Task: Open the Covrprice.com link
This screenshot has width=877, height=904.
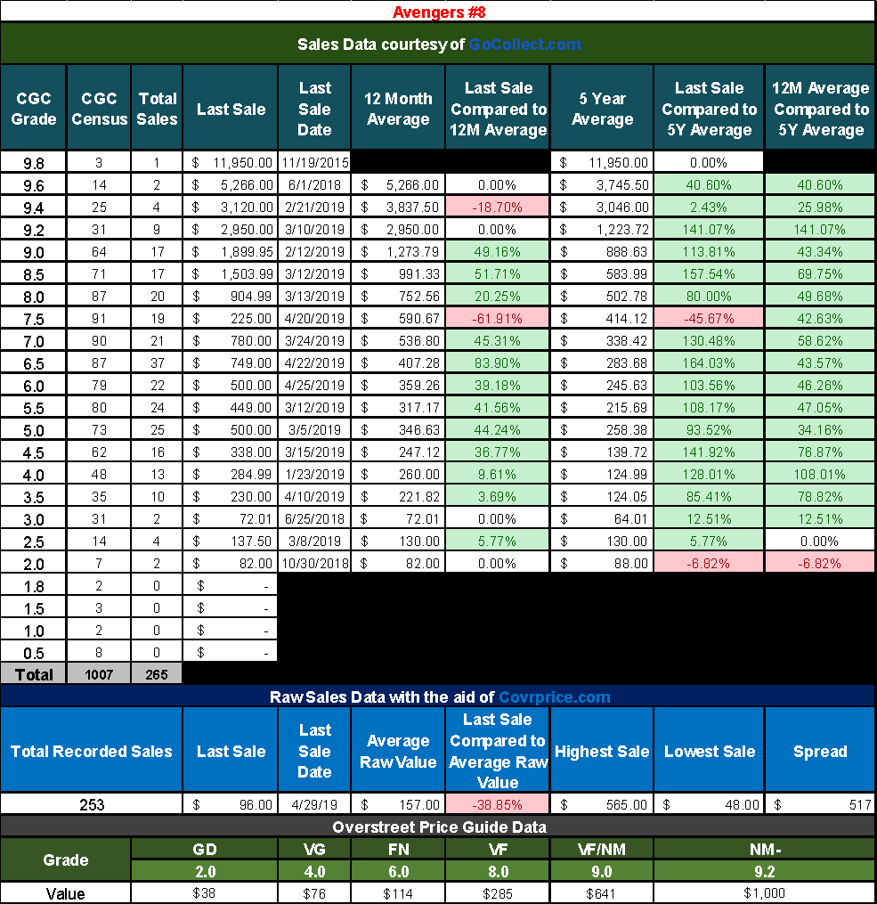Action: 554,697
